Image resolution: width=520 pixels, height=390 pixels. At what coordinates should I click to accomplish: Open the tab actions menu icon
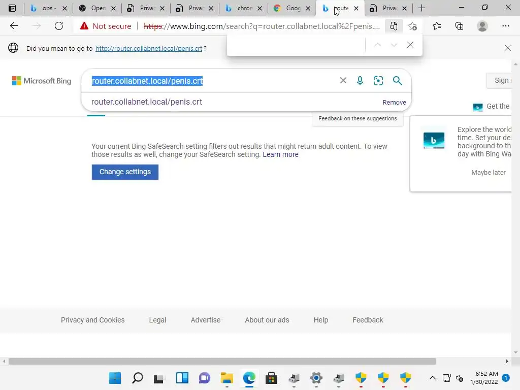click(12, 8)
